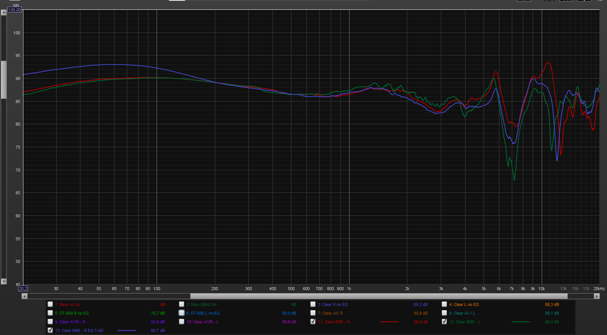Click the vertical scroll down arrow
The width and height of the screenshot is (607, 335).
(4, 281)
